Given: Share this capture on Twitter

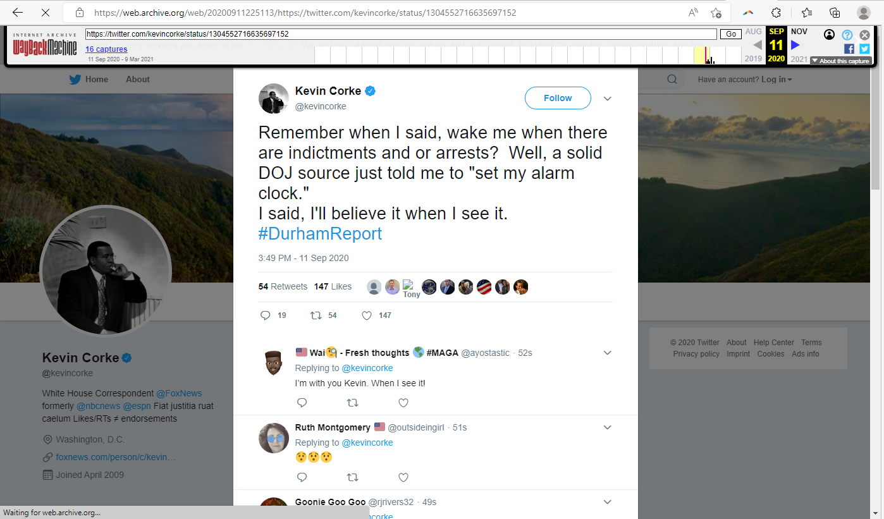Looking at the screenshot, I should point(864,49).
